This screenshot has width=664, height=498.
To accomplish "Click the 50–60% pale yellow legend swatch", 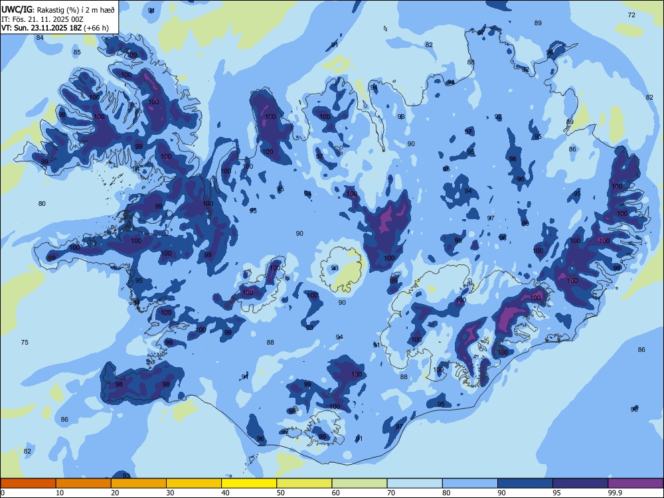I will click(x=304, y=483).
